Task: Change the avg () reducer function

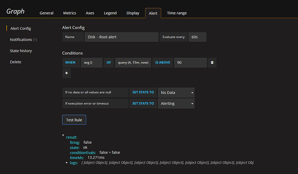Action: coord(91,63)
